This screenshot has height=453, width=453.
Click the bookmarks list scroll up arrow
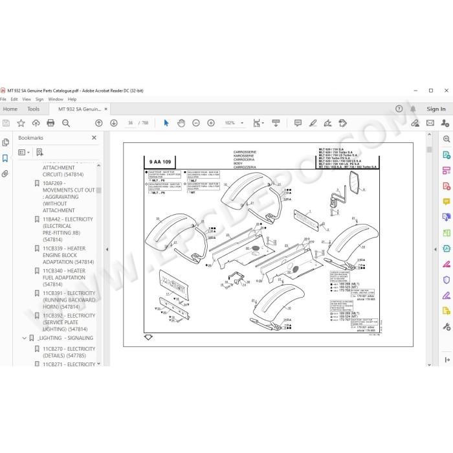[x=99, y=166]
